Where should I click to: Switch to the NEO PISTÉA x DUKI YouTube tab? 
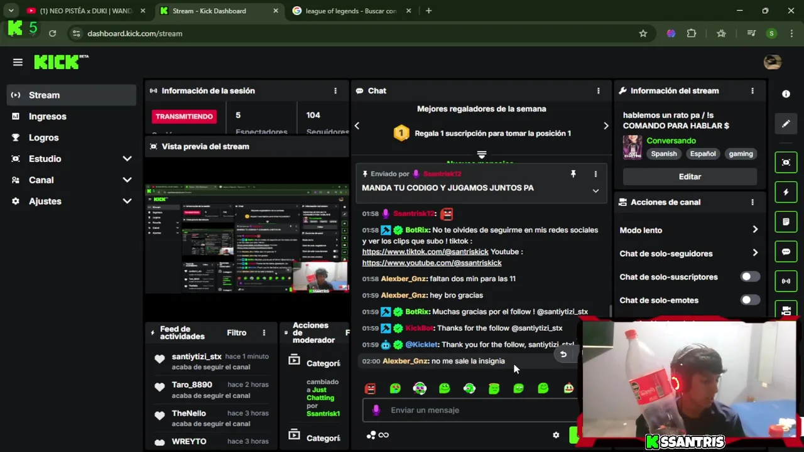pos(87,11)
